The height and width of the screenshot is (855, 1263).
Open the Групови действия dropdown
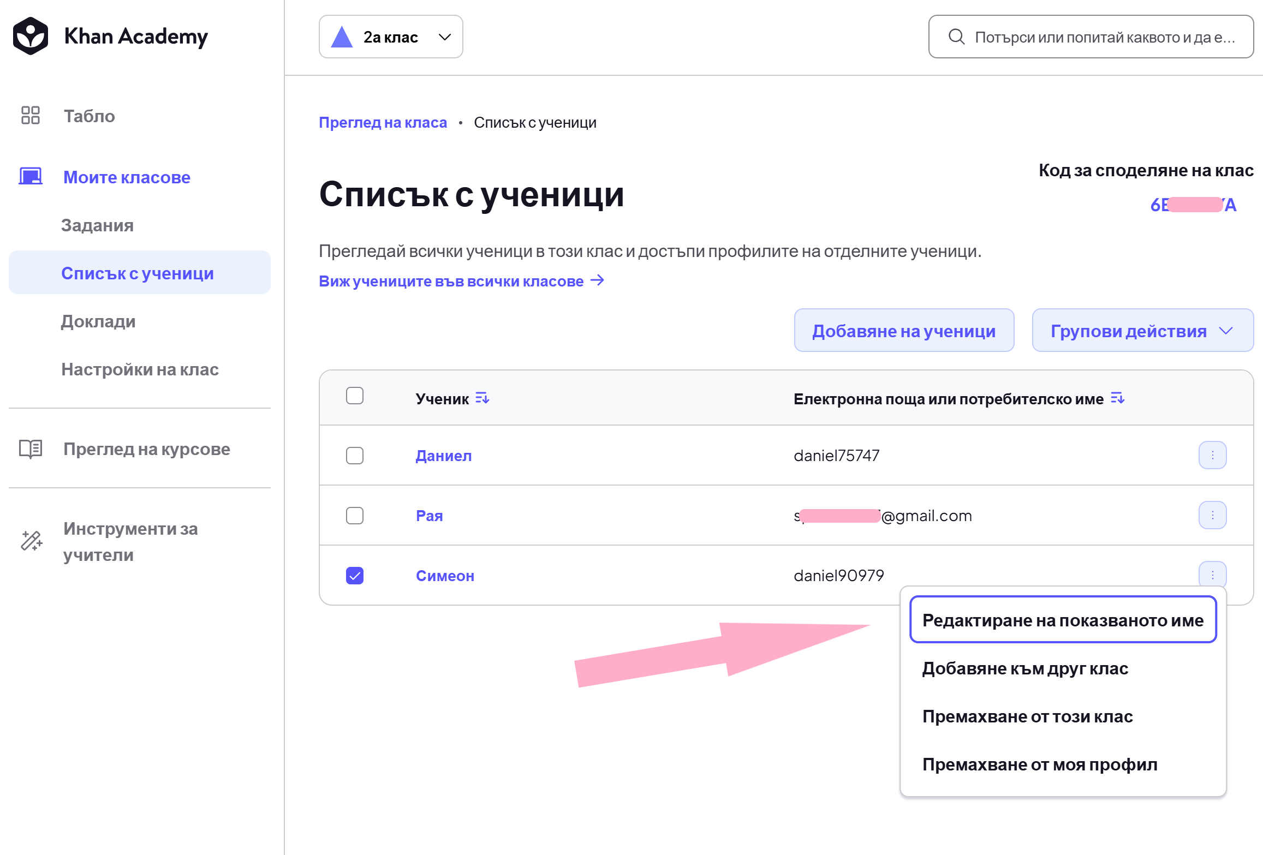pos(1143,331)
